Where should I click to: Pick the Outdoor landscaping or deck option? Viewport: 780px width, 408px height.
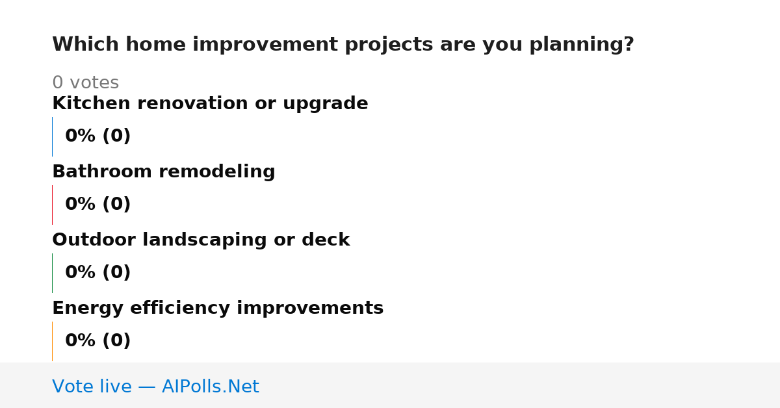(x=201, y=240)
